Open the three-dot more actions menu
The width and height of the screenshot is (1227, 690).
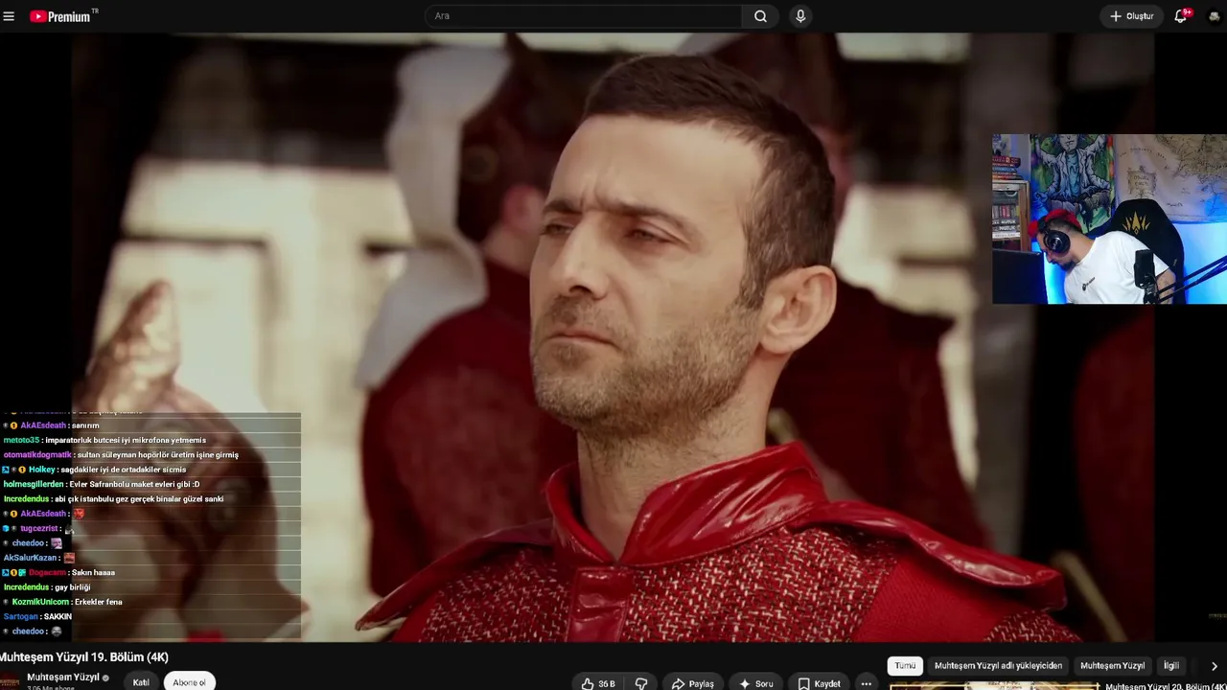[867, 683]
